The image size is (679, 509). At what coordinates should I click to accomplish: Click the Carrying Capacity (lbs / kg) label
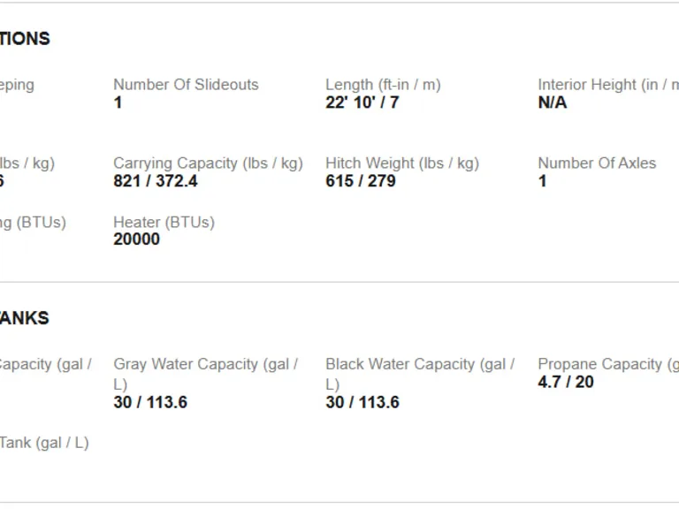(209, 163)
